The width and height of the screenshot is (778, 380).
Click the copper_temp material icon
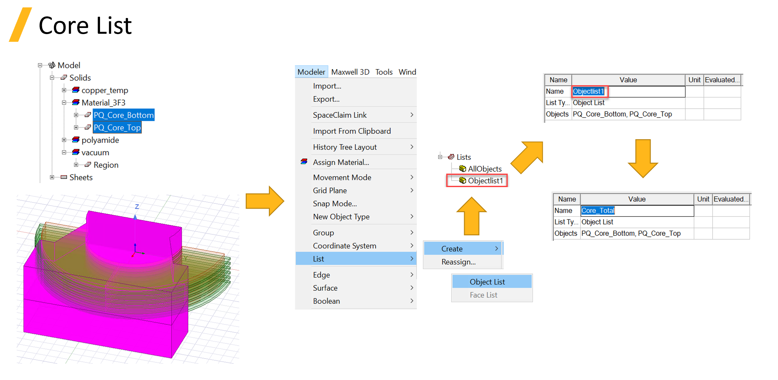[x=76, y=90]
